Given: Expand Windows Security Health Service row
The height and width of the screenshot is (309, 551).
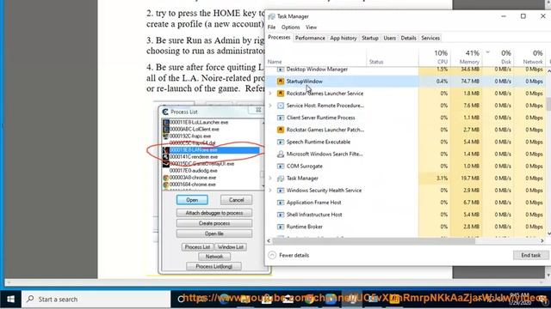Looking at the screenshot, I should coord(270,191).
